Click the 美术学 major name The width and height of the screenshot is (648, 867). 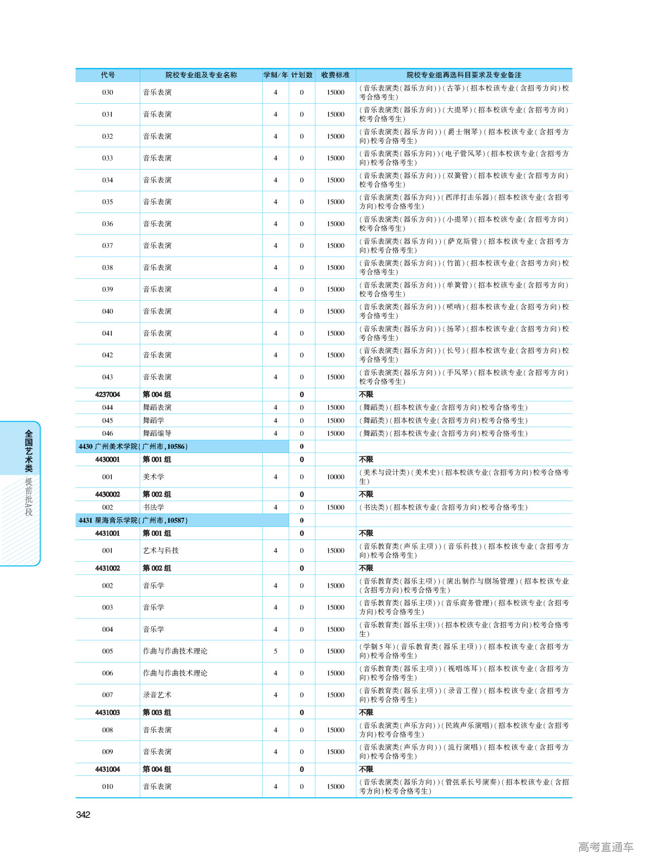(x=153, y=477)
